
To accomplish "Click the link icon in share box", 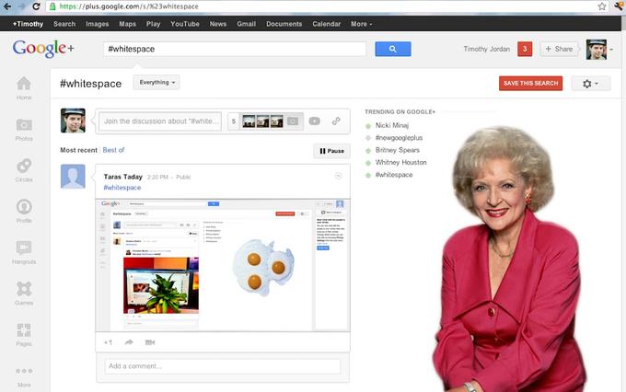I will (336, 121).
